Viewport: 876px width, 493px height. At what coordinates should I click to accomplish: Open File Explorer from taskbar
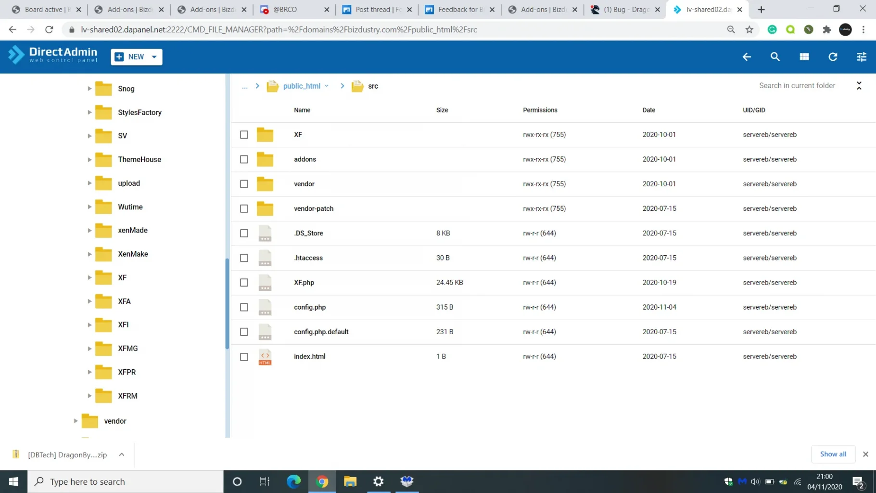point(350,481)
